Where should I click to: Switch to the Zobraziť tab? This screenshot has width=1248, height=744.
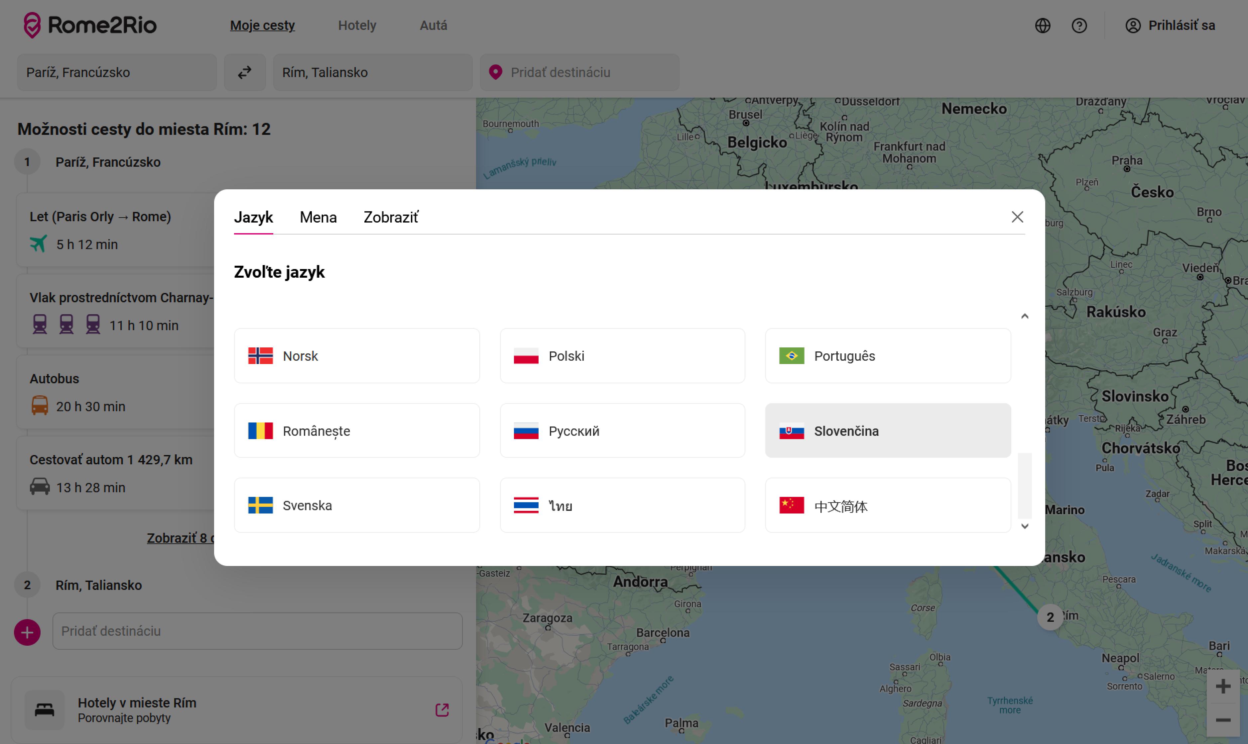coord(390,218)
